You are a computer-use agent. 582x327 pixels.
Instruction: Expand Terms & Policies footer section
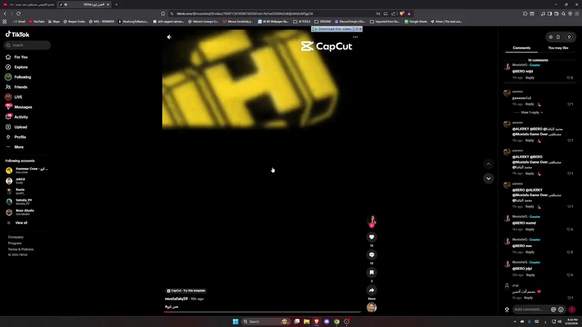click(x=20, y=249)
